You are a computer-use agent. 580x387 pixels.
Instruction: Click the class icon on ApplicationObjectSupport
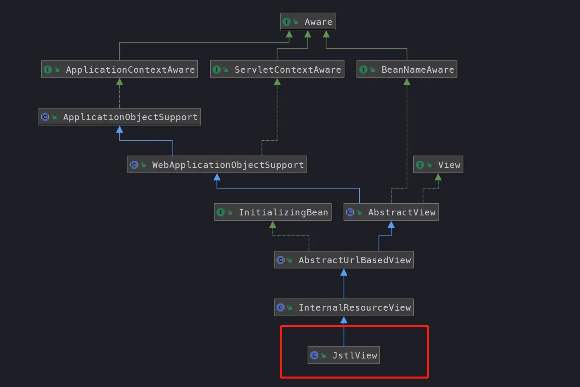point(45,117)
